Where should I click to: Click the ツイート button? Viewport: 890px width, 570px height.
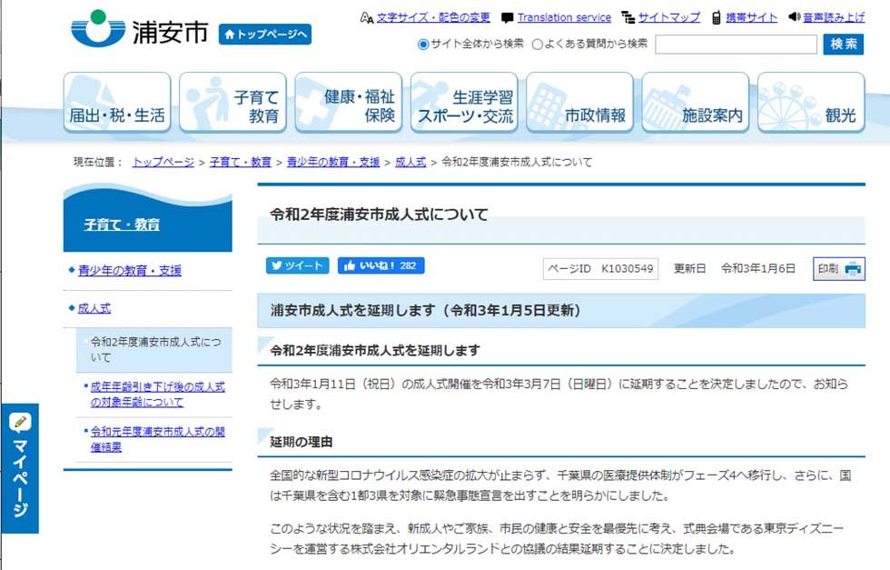298,265
